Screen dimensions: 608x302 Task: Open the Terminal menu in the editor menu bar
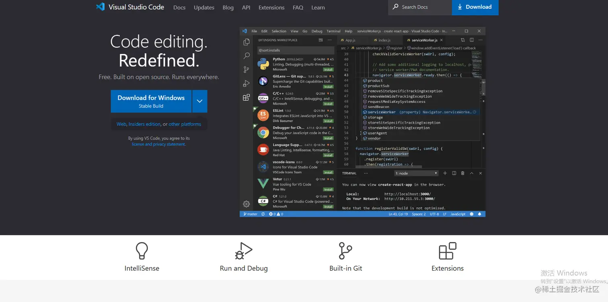pos(333,31)
